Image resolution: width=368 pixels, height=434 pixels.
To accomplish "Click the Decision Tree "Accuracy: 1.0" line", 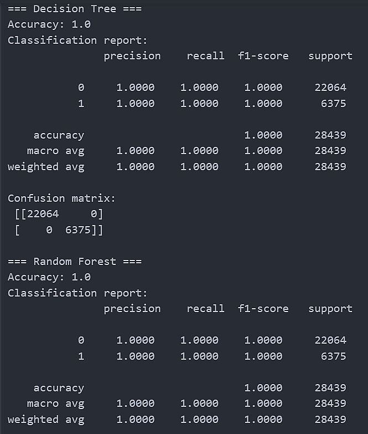I will coord(49,24).
